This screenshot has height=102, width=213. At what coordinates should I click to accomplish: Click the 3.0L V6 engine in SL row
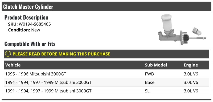(x=191, y=91)
